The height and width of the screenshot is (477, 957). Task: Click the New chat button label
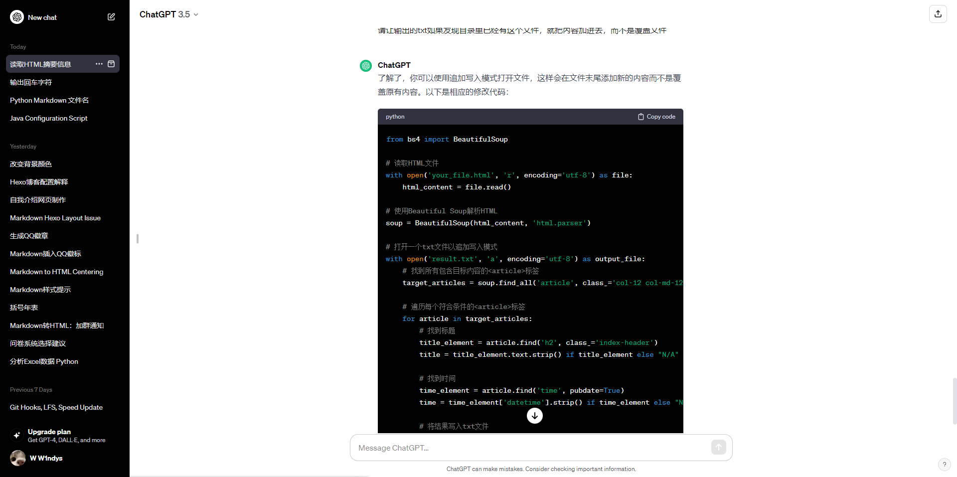42,17
